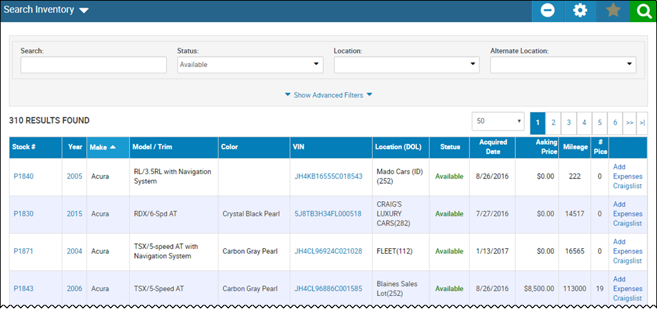Sort by Make column header
The image size is (657, 309).
click(x=108, y=147)
